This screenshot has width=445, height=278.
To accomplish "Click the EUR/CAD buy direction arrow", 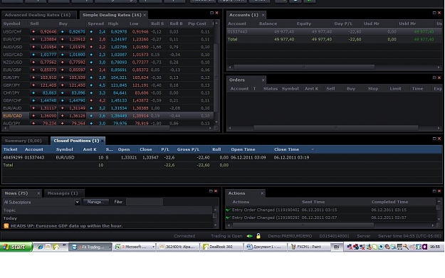I will (x=63, y=116).
